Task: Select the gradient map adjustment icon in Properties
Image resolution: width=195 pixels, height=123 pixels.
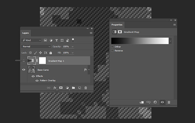Action: [x=114, y=32]
